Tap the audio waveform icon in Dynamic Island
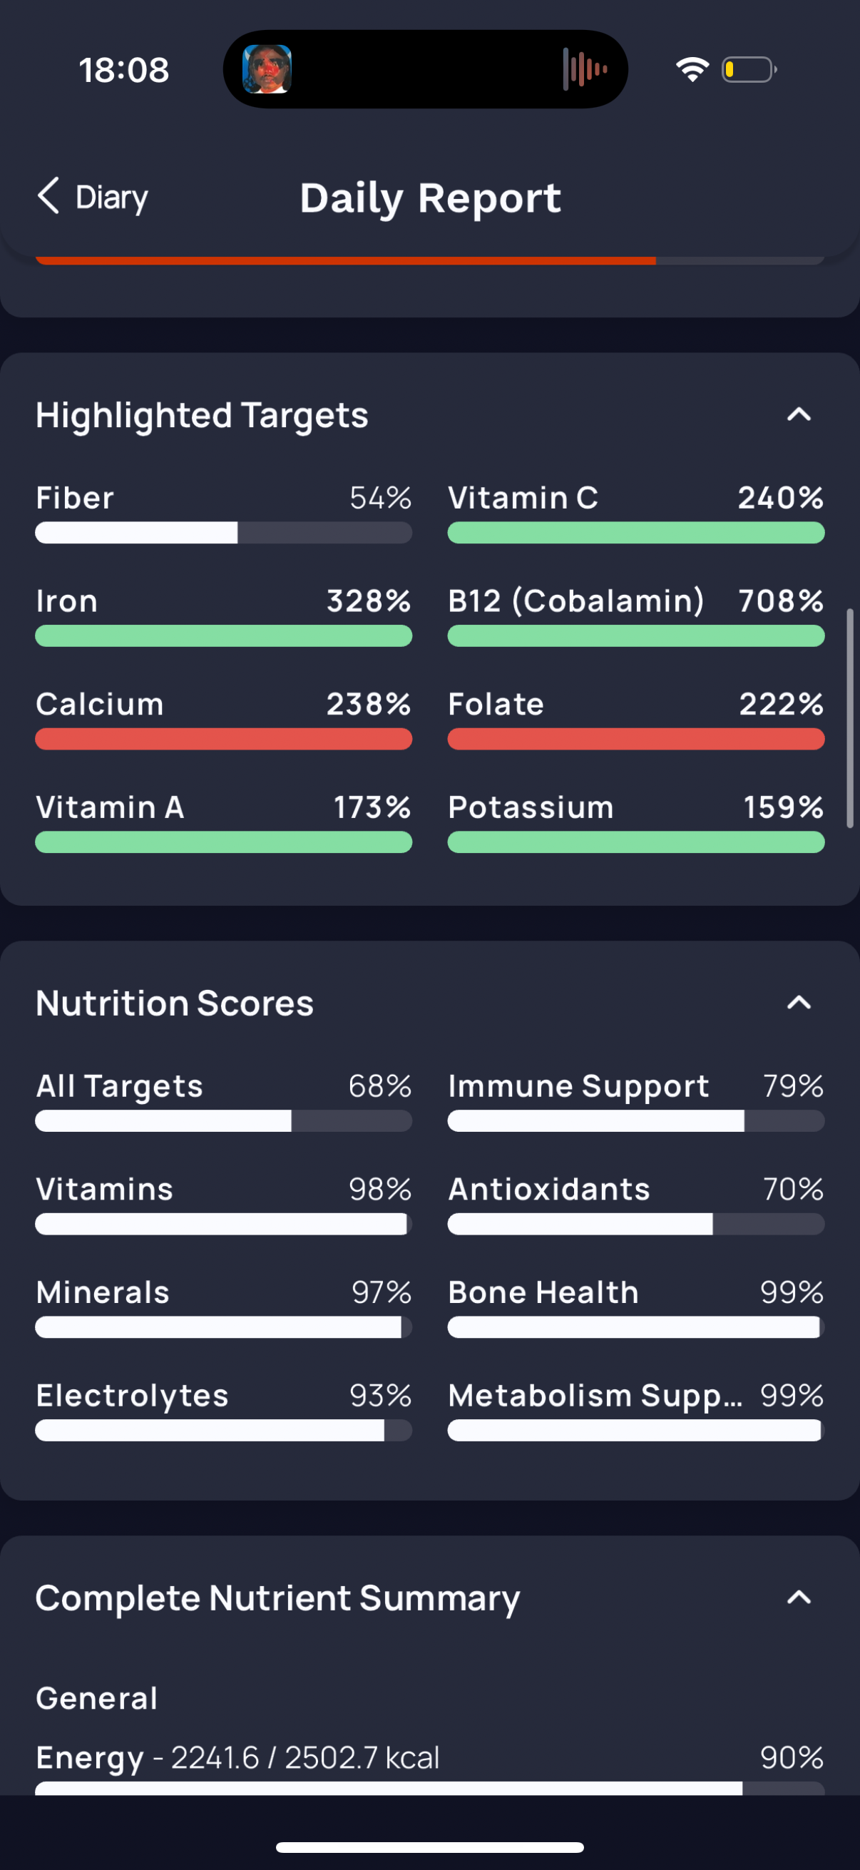The width and height of the screenshot is (860, 1870). [584, 69]
